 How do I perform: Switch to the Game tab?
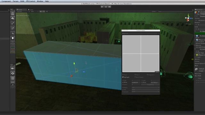click(31, 10)
